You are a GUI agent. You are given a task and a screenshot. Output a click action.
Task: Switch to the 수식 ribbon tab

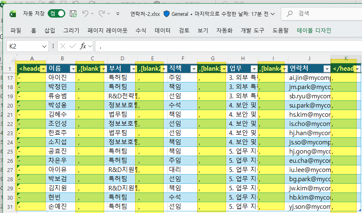[x=141, y=31]
